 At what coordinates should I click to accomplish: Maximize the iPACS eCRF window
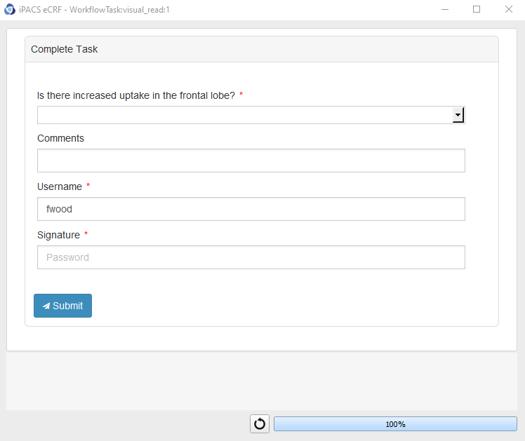tap(477, 10)
